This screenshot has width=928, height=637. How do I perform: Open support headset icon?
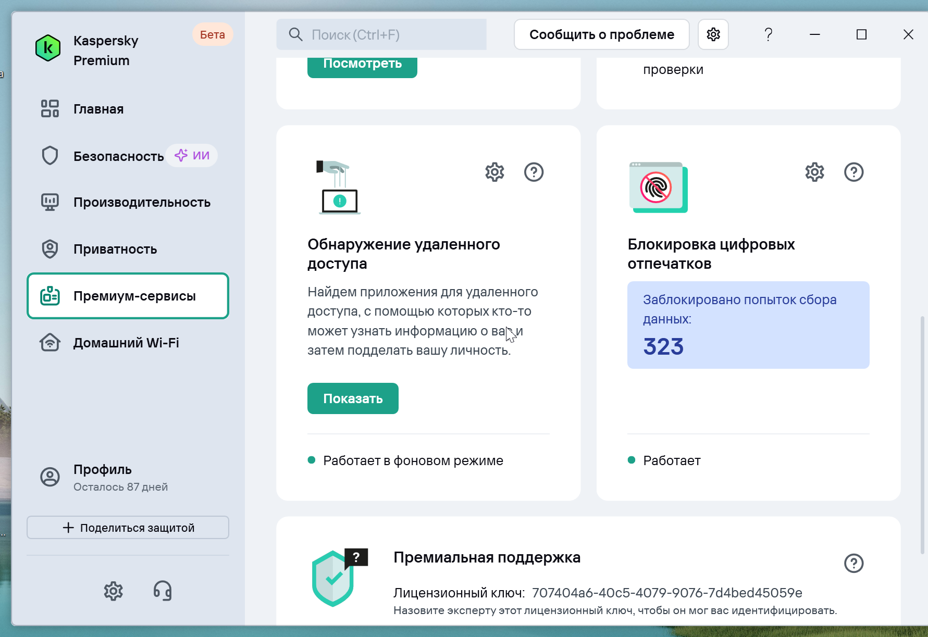(x=163, y=591)
